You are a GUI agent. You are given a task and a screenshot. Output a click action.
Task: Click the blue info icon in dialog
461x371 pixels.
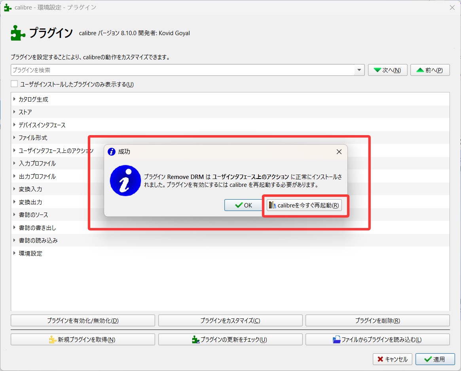point(125,181)
